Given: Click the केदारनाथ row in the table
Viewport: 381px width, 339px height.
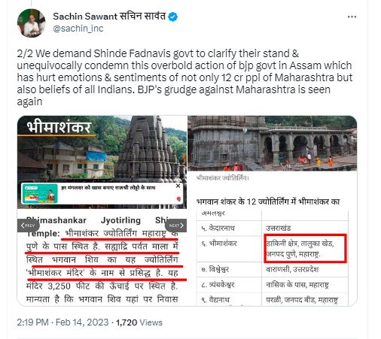Looking at the screenshot, I should pos(273,229).
